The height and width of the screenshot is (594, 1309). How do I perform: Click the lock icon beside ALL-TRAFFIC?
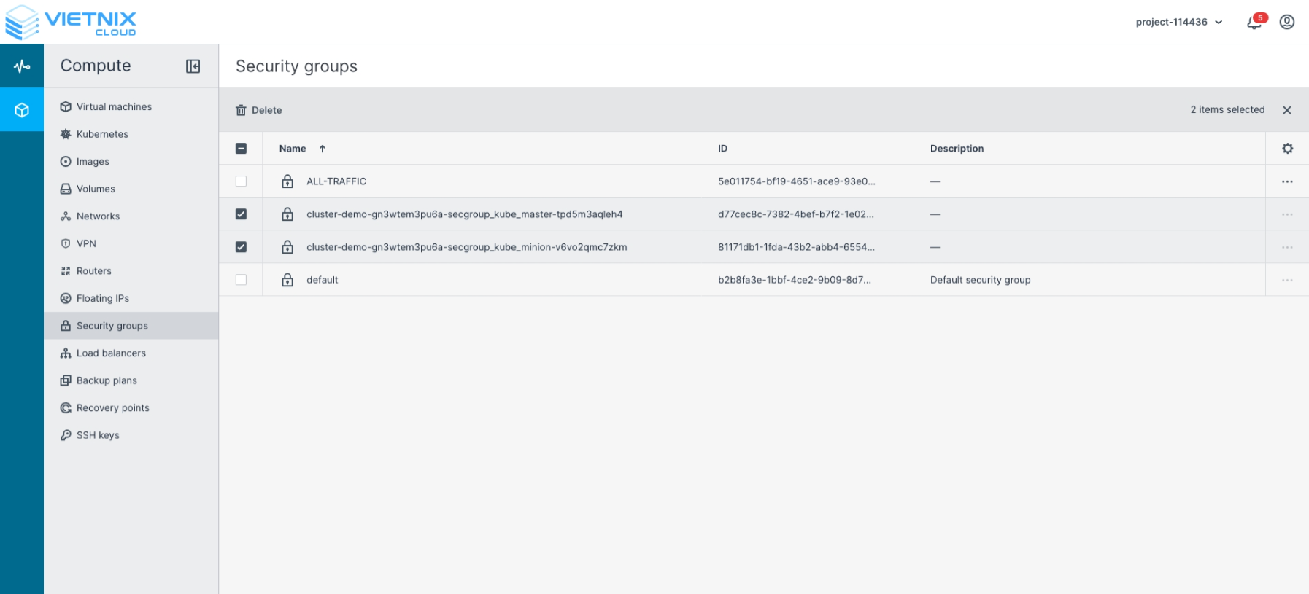(x=287, y=181)
